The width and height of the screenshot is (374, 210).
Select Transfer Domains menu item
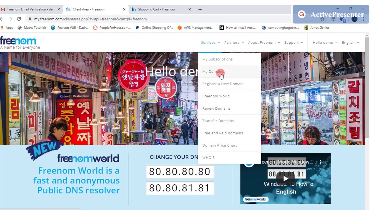click(229, 120)
